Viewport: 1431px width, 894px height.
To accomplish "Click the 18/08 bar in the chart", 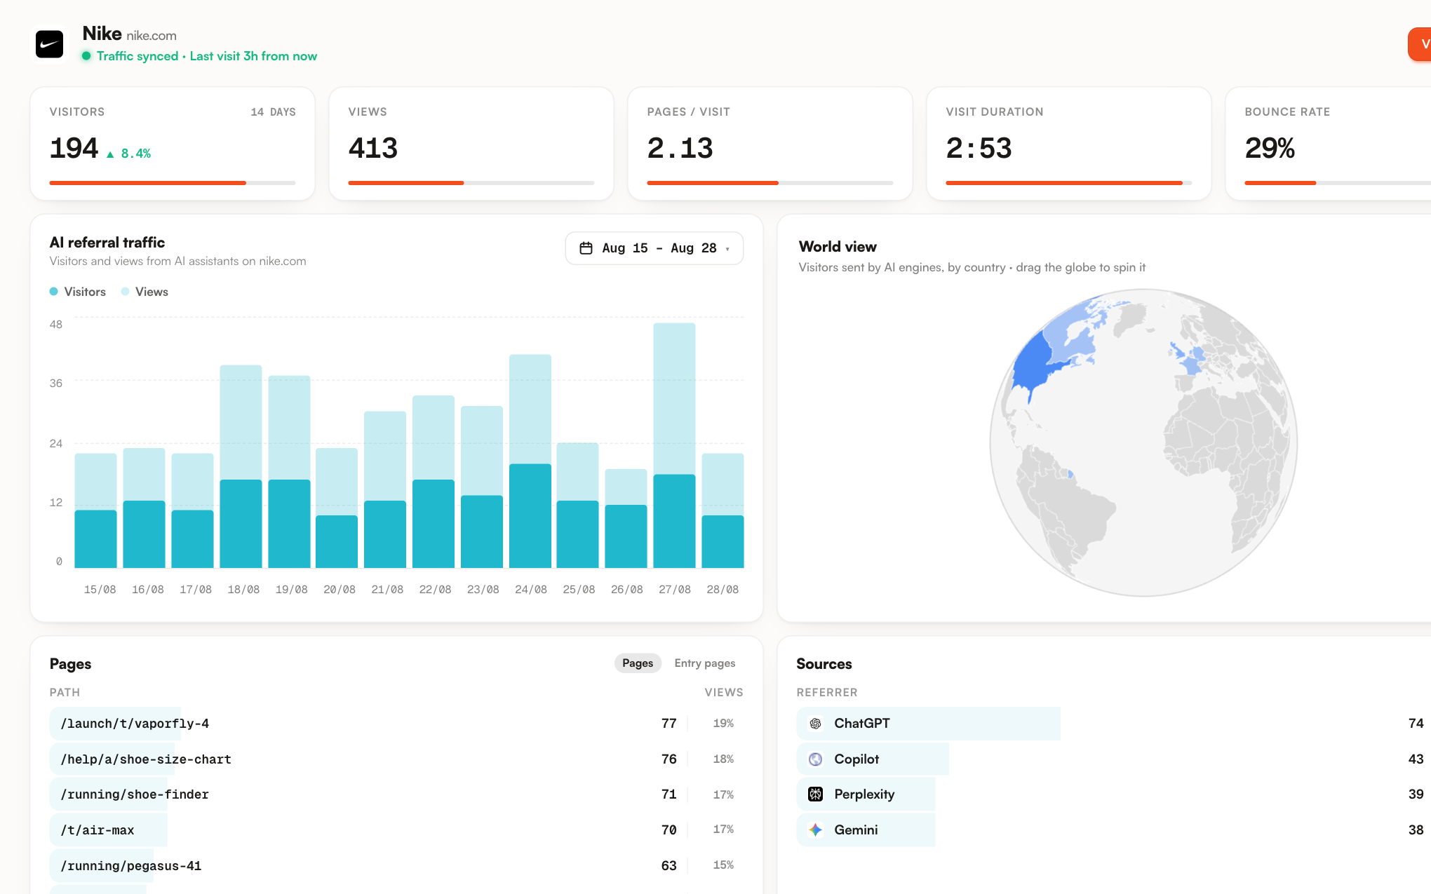I will coord(241,466).
